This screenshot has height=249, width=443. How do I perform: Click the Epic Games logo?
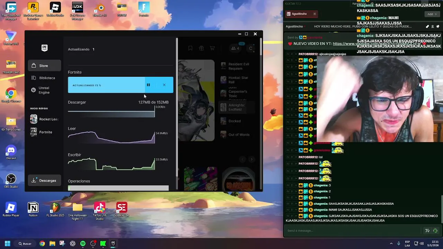click(x=44, y=48)
